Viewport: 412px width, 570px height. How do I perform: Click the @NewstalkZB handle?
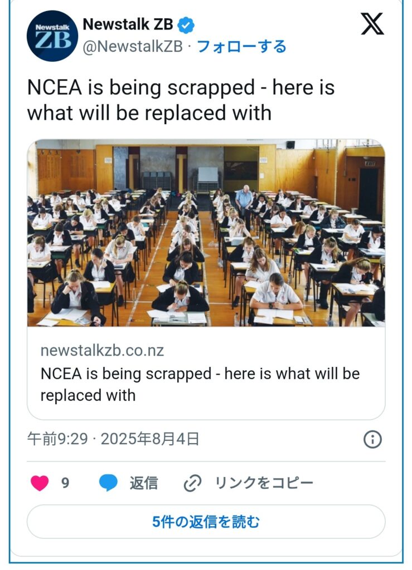point(133,47)
